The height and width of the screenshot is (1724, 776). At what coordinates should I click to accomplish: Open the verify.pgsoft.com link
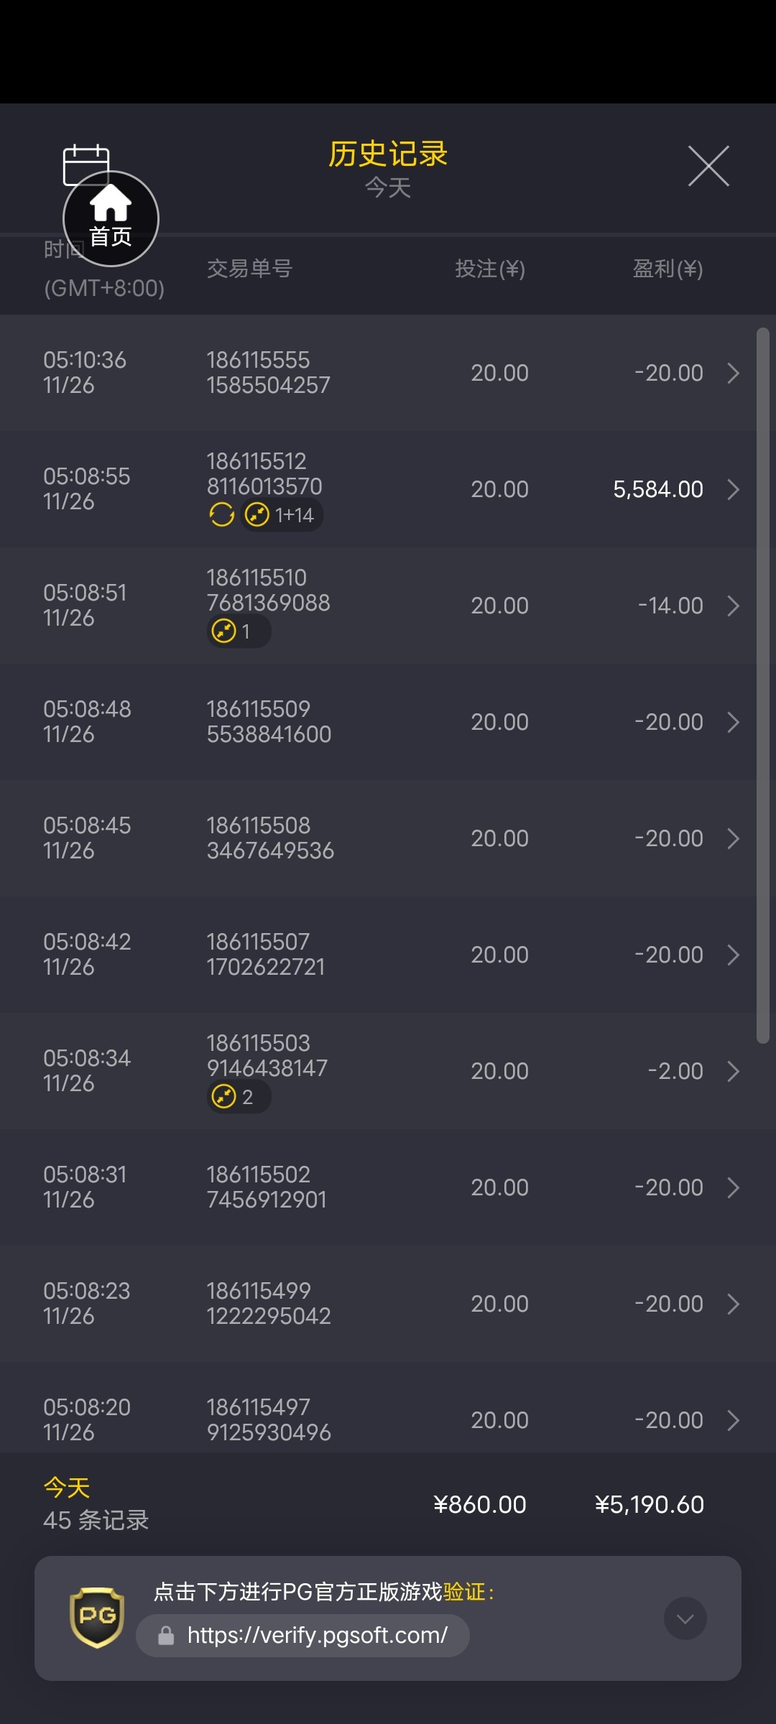[x=317, y=1636]
